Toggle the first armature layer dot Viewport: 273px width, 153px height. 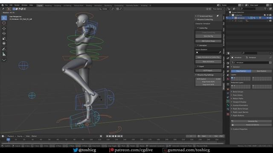pyautogui.click(x=232, y=78)
